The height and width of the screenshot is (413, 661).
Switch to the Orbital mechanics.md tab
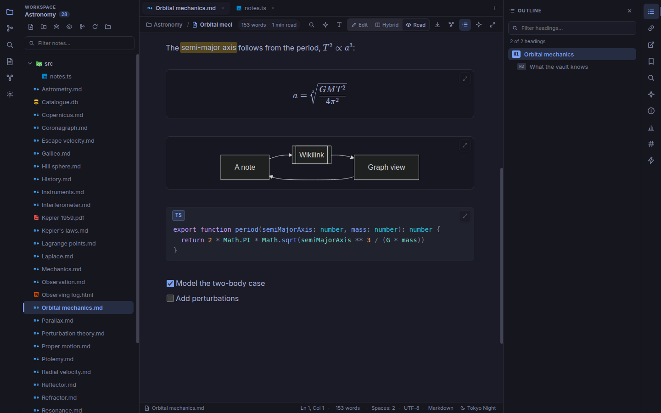(185, 8)
